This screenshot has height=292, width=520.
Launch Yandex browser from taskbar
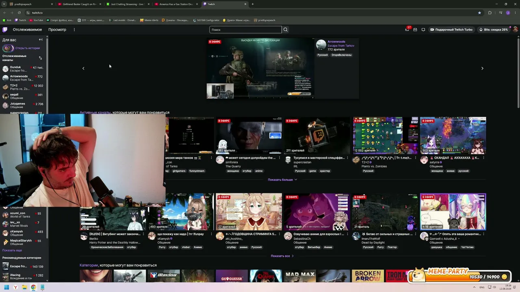[15, 288]
